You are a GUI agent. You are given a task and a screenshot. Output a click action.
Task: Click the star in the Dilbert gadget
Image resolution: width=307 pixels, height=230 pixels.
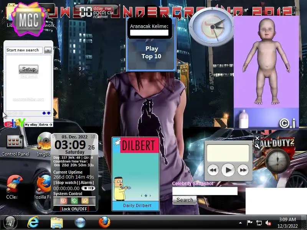(x=146, y=195)
